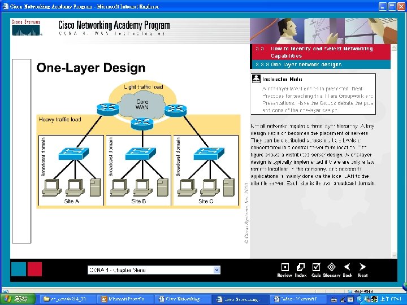Viewport: 407px width, 305px height.
Task: Click the empty white sidebar box
Action: (21, 151)
